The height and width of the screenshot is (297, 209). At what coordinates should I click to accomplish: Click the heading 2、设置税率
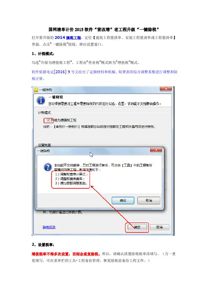click(43, 245)
